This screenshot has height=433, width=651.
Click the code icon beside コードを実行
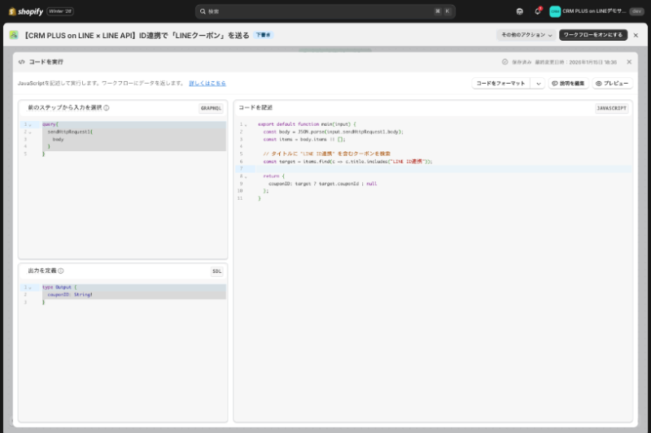tap(22, 62)
